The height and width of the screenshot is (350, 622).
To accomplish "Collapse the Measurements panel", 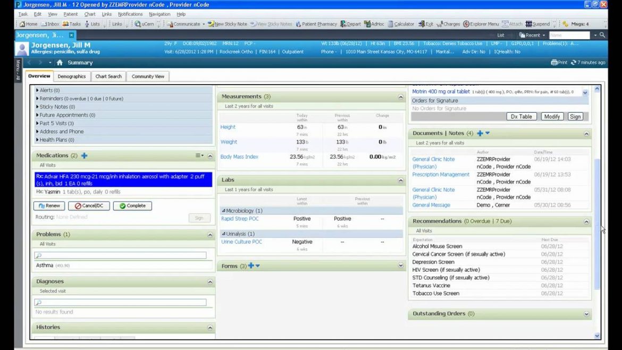I will point(401,96).
